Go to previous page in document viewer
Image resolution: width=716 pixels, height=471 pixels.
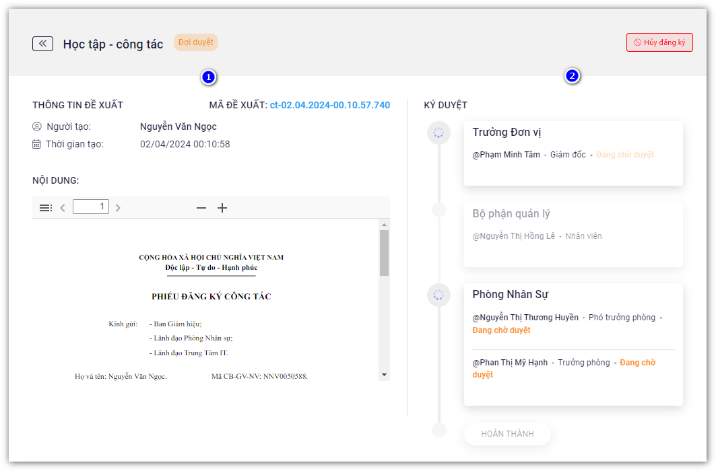[63, 208]
